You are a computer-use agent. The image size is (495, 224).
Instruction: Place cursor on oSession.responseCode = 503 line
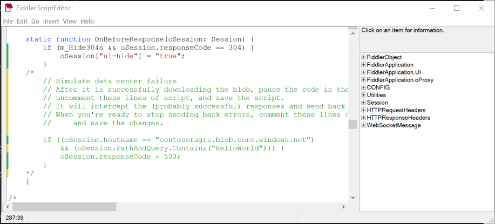120,157
